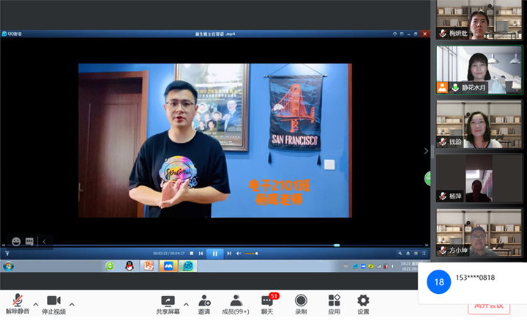Screen dimensions: 527x321
Task: Toggle the 停止视频 camera button
Action: pyautogui.click(x=53, y=300)
